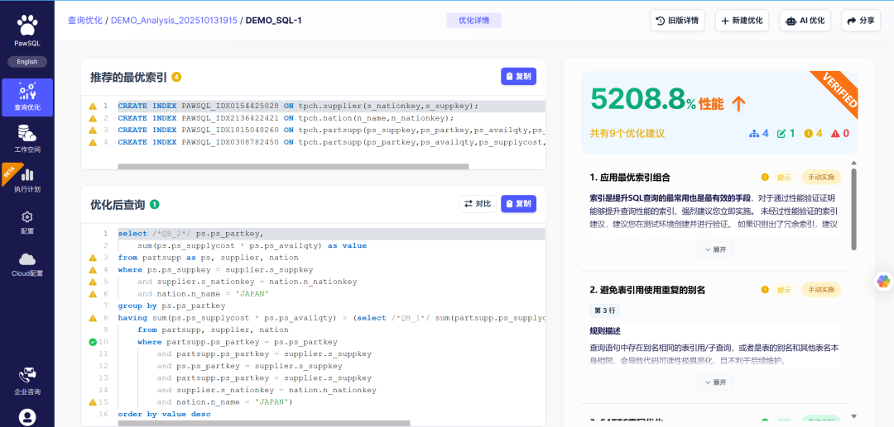This screenshot has width=894, height=427.
Task: Open DEMO_Analysis_202510131915 breadcrumb link
Action: [x=175, y=21]
